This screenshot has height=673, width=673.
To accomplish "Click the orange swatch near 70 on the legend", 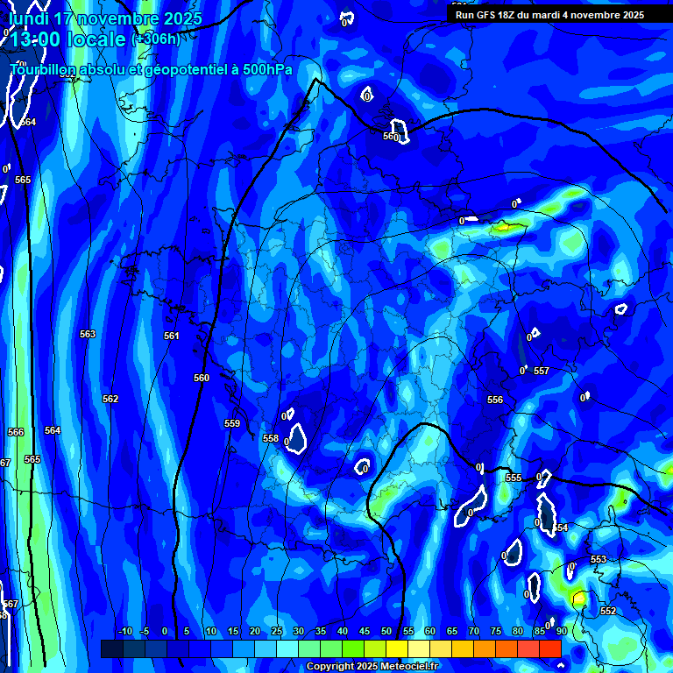I will pos(485,648).
